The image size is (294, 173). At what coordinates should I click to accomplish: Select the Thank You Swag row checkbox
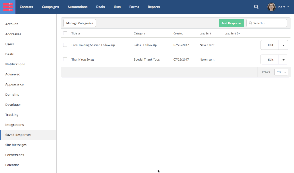pos(65,59)
